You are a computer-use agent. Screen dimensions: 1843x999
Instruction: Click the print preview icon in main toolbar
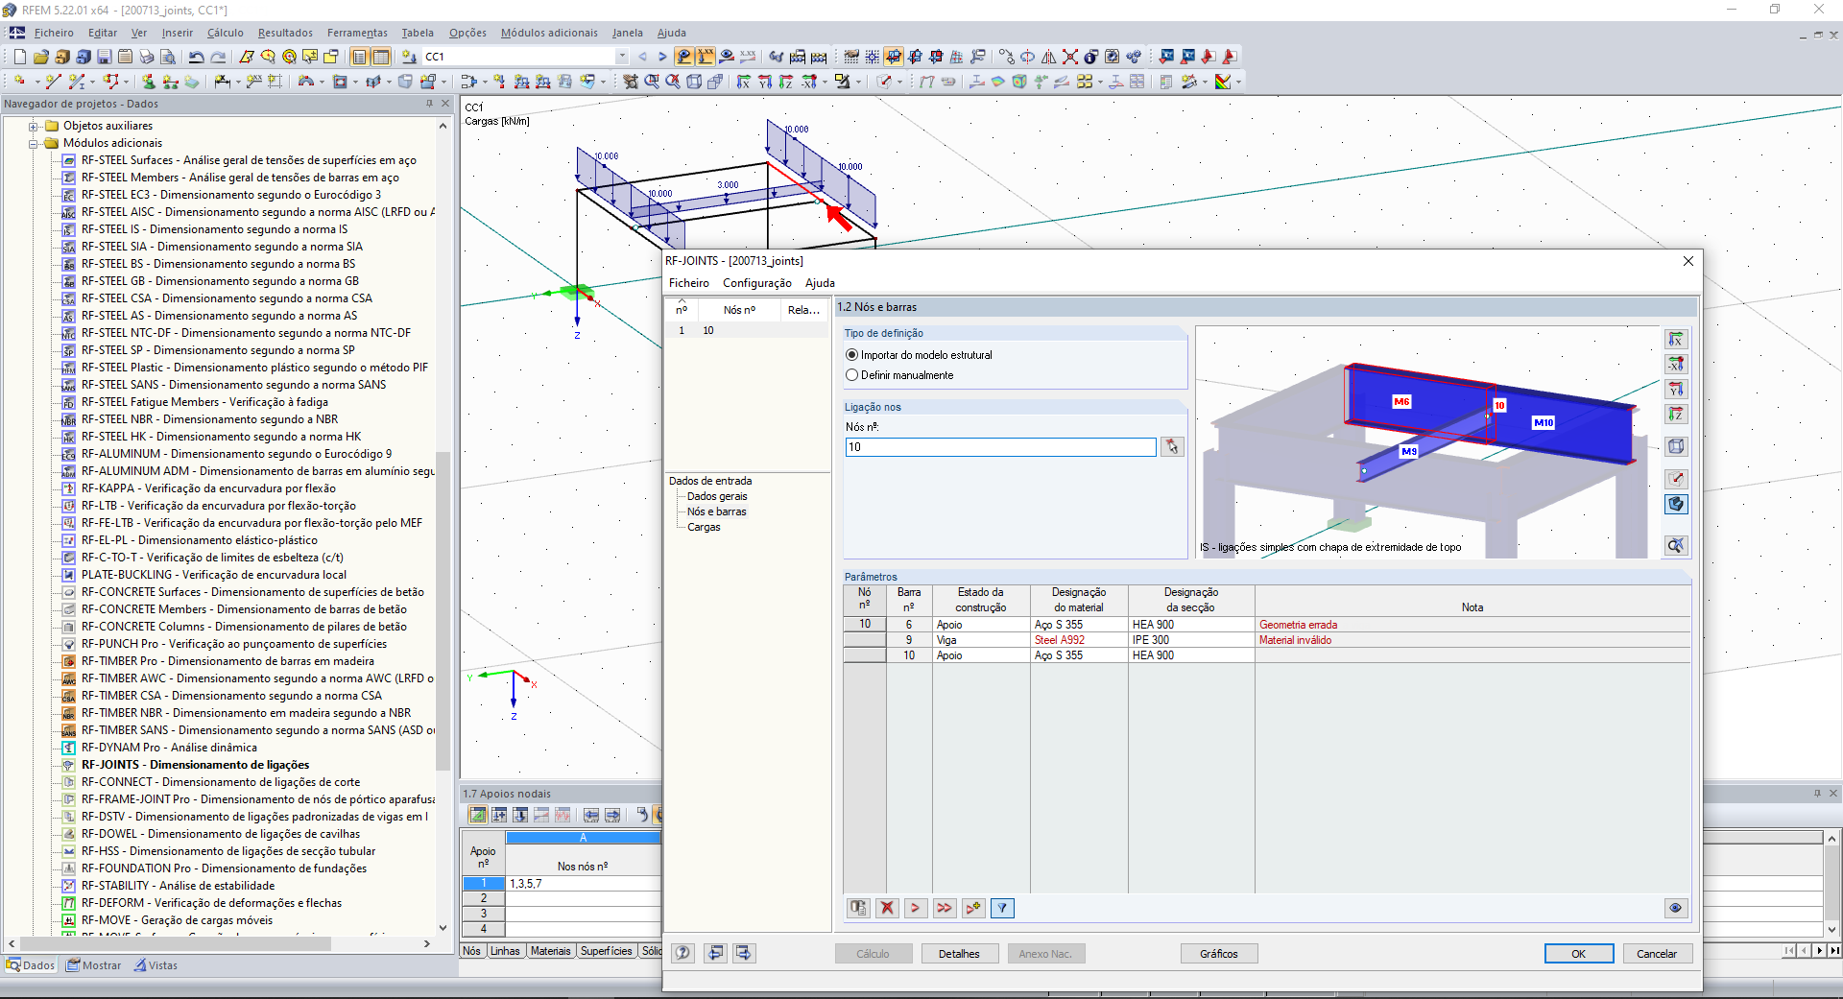(168, 57)
